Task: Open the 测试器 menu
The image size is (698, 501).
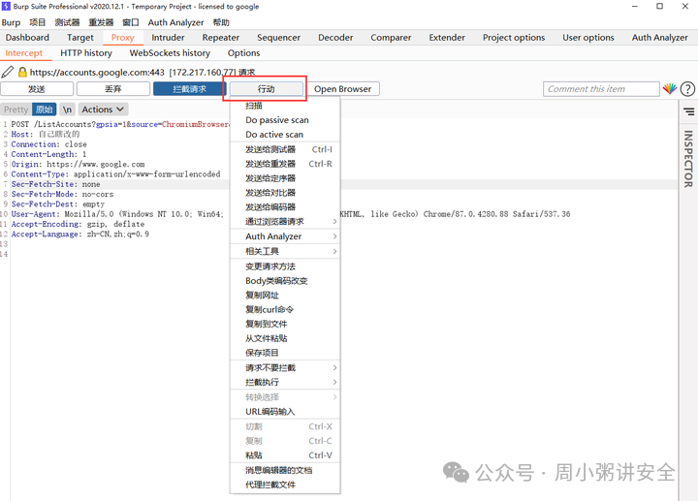Action: pyautogui.click(x=67, y=22)
